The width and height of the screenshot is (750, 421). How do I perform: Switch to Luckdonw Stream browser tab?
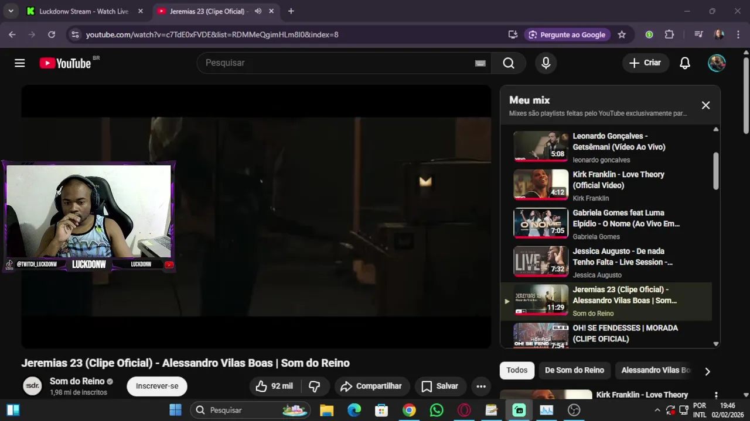point(84,11)
